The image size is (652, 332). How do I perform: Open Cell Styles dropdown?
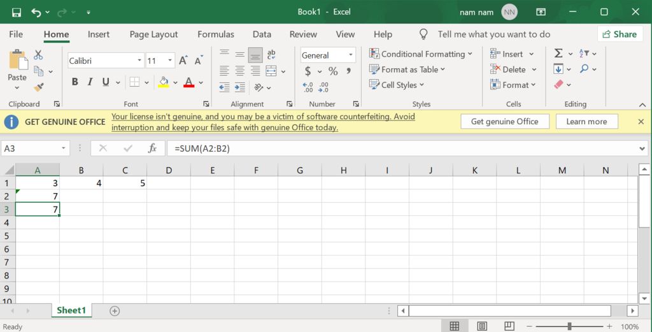pos(397,85)
